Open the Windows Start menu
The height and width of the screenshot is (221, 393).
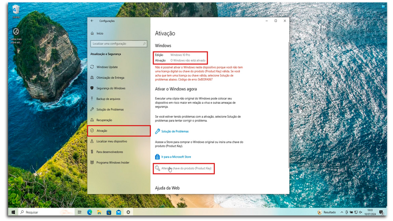click(13, 212)
